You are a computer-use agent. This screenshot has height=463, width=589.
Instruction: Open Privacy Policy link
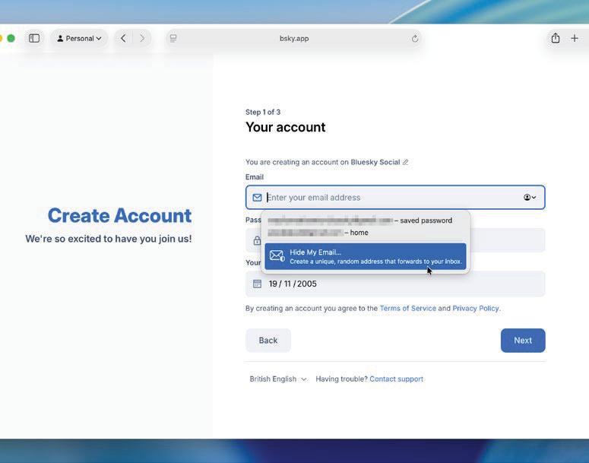pos(476,309)
